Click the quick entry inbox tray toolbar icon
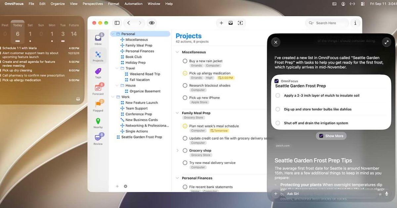The width and height of the screenshot is (397, 208). (231, 23)
